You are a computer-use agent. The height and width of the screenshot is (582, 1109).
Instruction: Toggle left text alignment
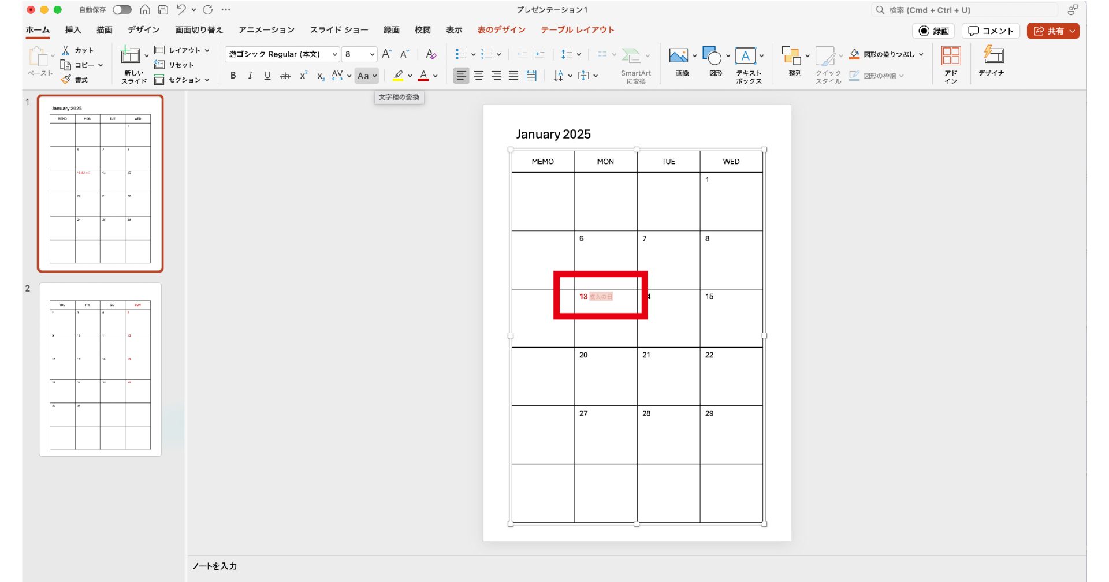coord(461,76)
